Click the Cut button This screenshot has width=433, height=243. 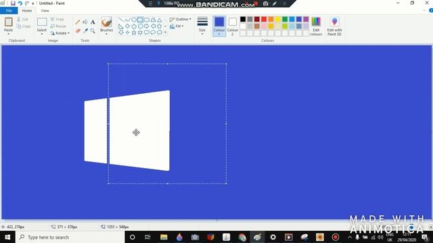(x=22, y=20)
